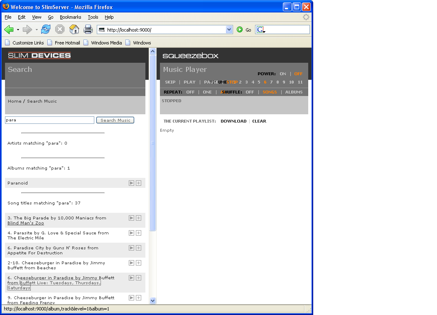Click the Print toolbar icon
The width and height of the screenshot is (437, 315).
pyautogui.click(x=88, y=30)
